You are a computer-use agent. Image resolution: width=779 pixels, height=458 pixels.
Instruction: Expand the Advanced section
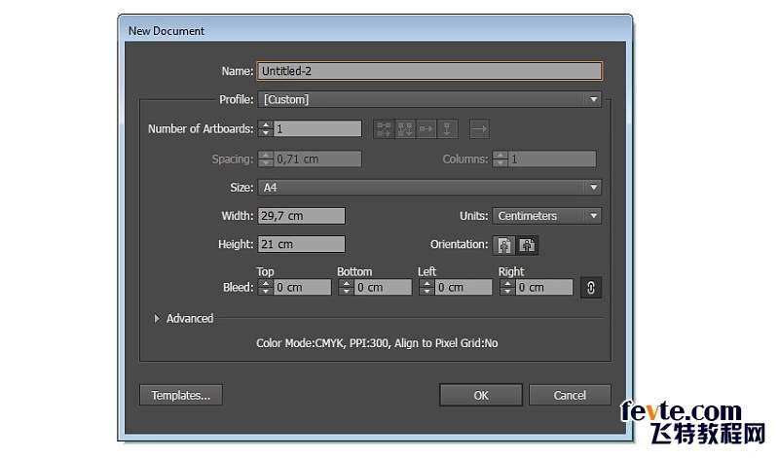tap(184, 319)
